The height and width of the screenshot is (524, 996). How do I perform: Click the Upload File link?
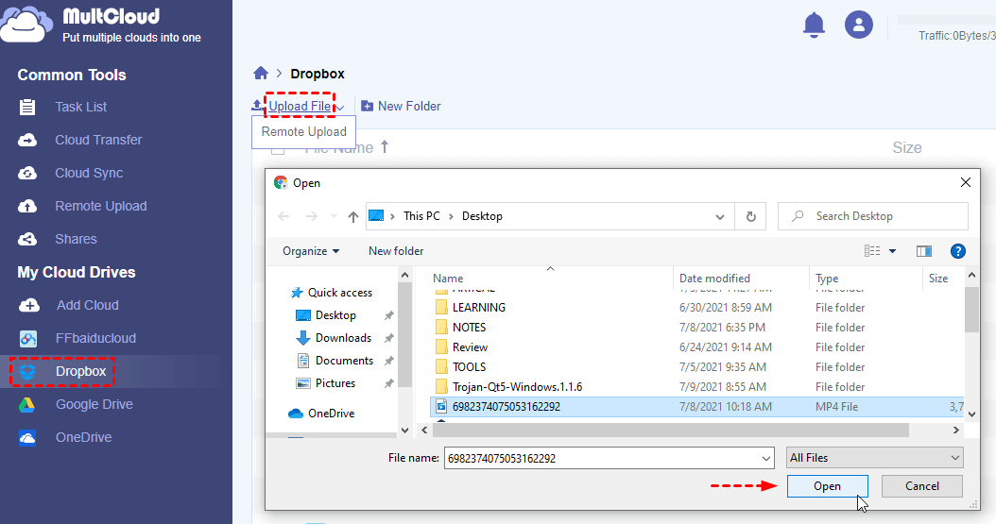pyautogui.click(x=300, y=106)
